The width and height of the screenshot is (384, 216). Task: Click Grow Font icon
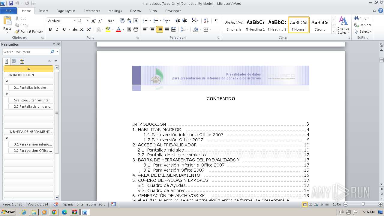coord(94,21)
